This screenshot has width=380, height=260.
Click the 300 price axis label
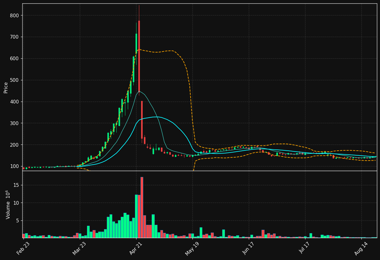pyautogui.click(x=15, y=123)
